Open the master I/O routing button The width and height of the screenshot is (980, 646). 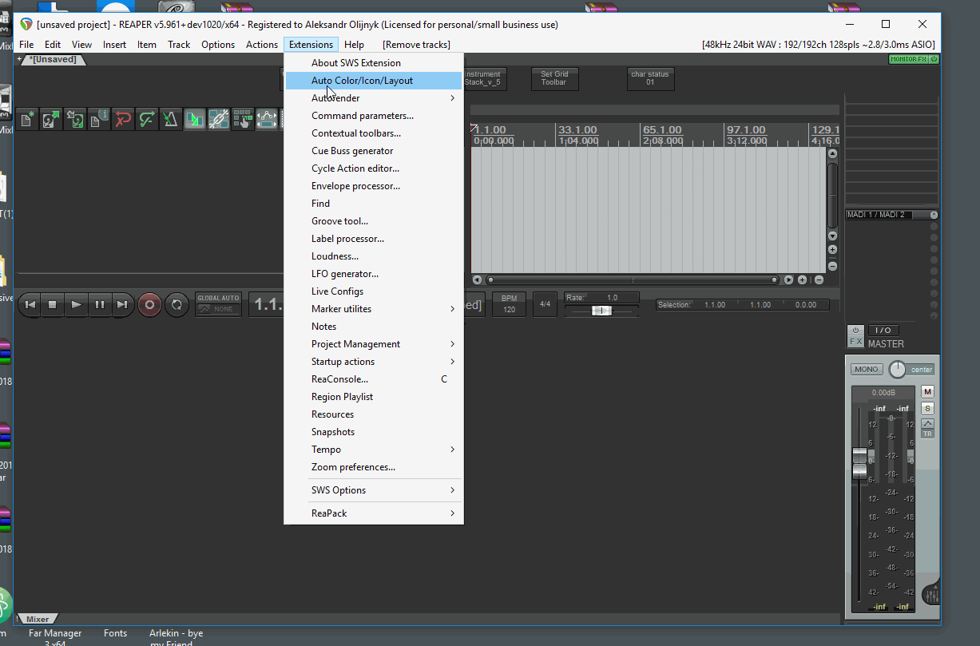883,331
